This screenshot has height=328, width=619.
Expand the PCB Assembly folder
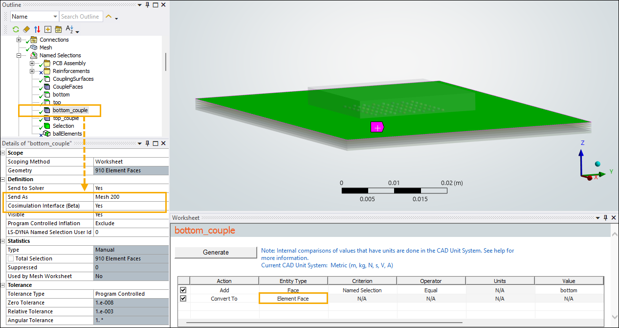pos(32,63)
